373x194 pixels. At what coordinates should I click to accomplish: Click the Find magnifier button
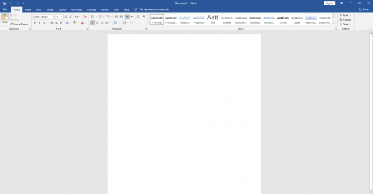tap(344, 15)
